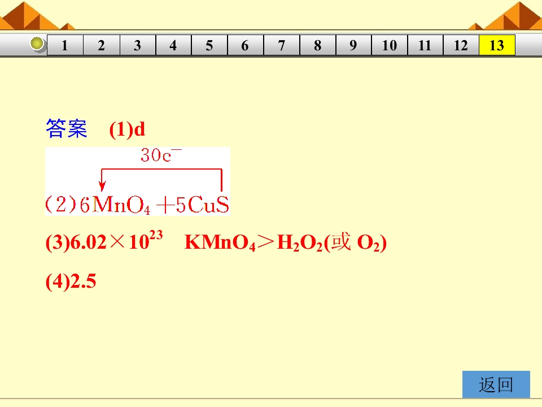Open question tab 7
The height and width of the screenshot is (407, 542).
coord(282,45)
